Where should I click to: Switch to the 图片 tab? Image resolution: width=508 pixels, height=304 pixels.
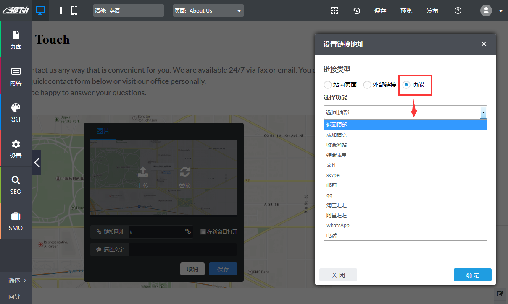click(103, 131)
